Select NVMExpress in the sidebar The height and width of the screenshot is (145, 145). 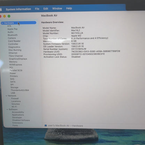[x=16, y=65]
